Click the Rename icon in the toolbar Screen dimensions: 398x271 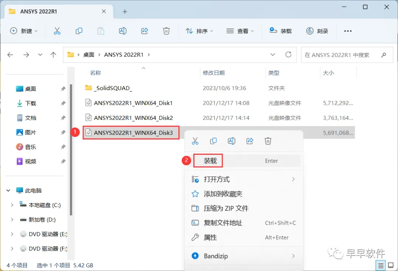(x=123, y=31)
